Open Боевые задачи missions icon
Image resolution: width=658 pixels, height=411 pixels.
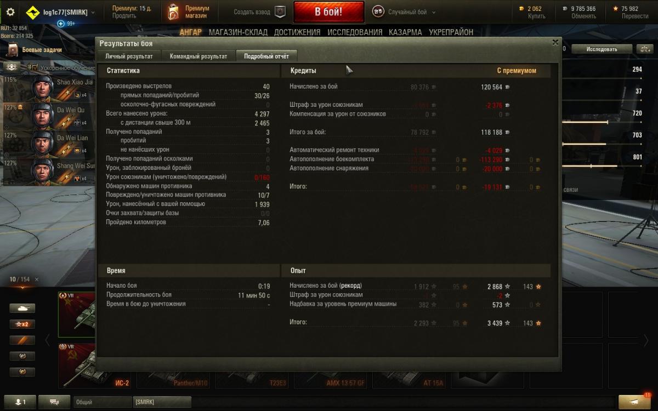click(x=12, y=50)
